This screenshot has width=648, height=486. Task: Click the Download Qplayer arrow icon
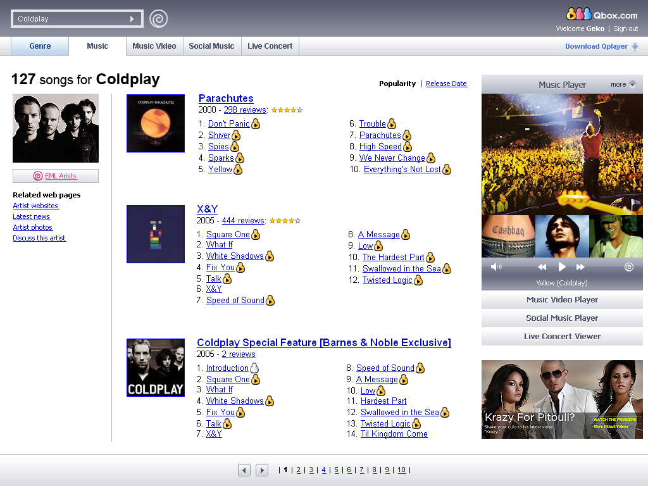(635, 47)
